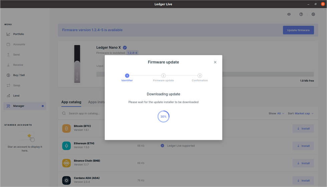Toggle the eye icon to hide balances

pos(289,14)
